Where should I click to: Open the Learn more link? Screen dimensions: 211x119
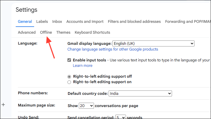[x=83, y=65]
